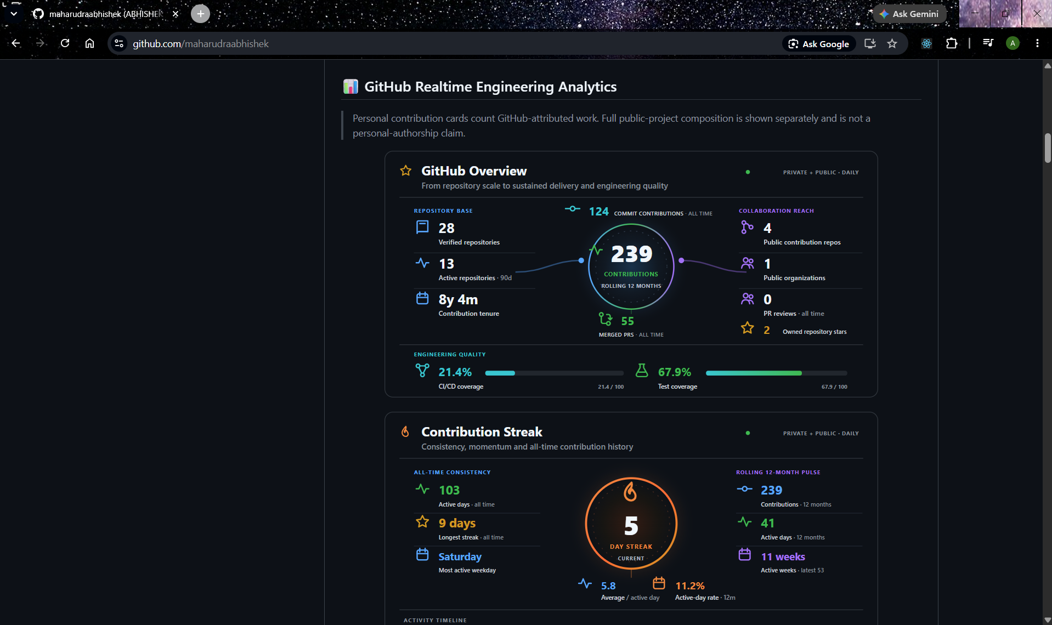Click Ask Google lens button
The width and height of the screenshot is (1052, 625).
click(818, 44)
